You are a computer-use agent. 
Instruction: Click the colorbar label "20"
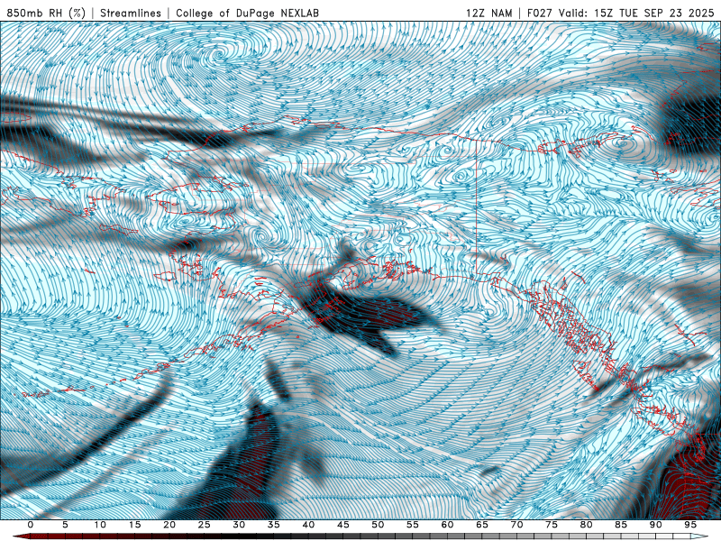[169, 525]
